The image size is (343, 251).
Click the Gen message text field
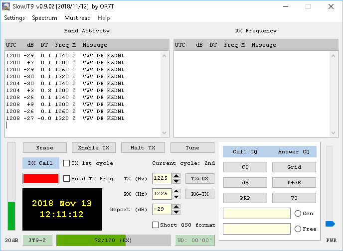tap(257, 214)
